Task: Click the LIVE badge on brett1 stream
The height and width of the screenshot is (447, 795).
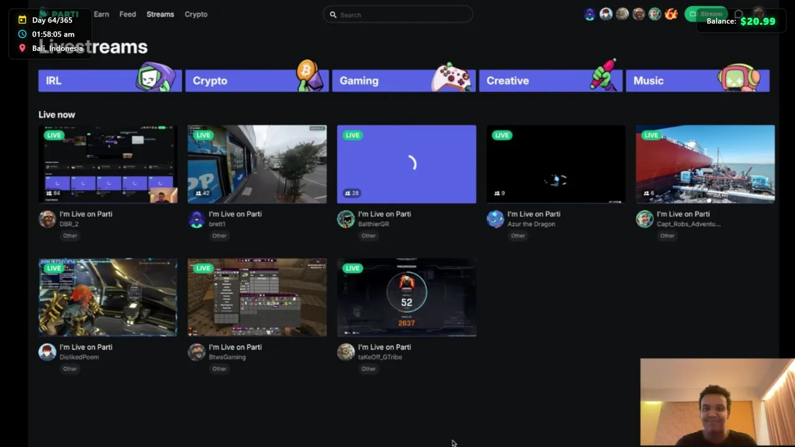Action: point(202,135)
